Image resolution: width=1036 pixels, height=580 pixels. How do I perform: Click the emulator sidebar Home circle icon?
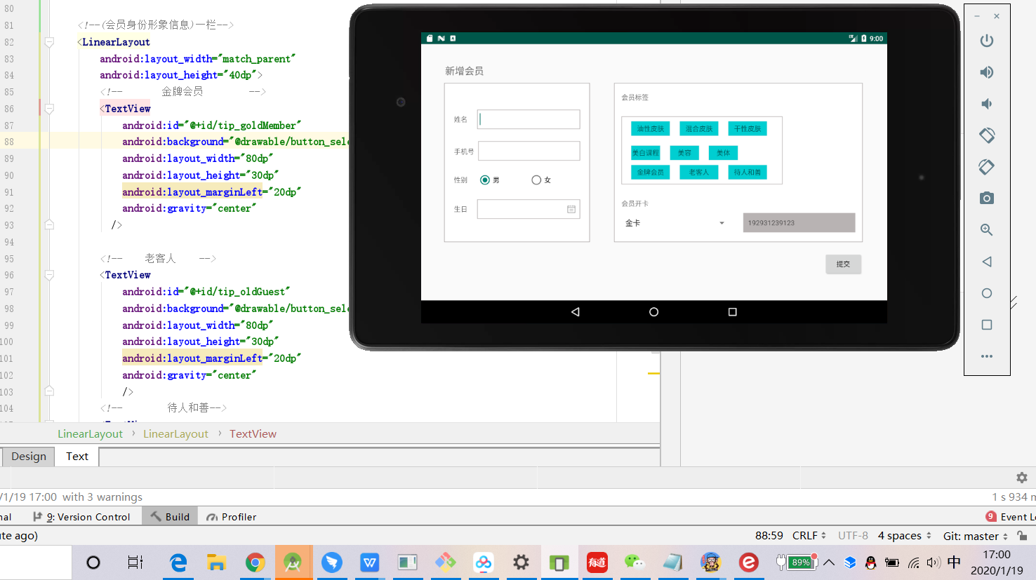click(x=987, y=293)
